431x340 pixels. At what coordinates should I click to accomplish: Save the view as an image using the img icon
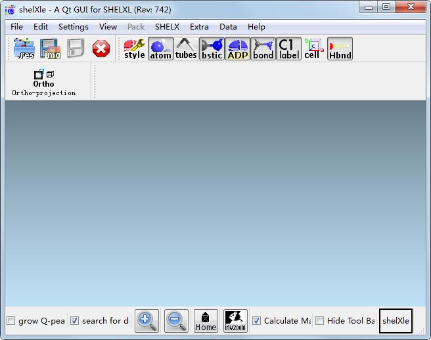point(50,49)
